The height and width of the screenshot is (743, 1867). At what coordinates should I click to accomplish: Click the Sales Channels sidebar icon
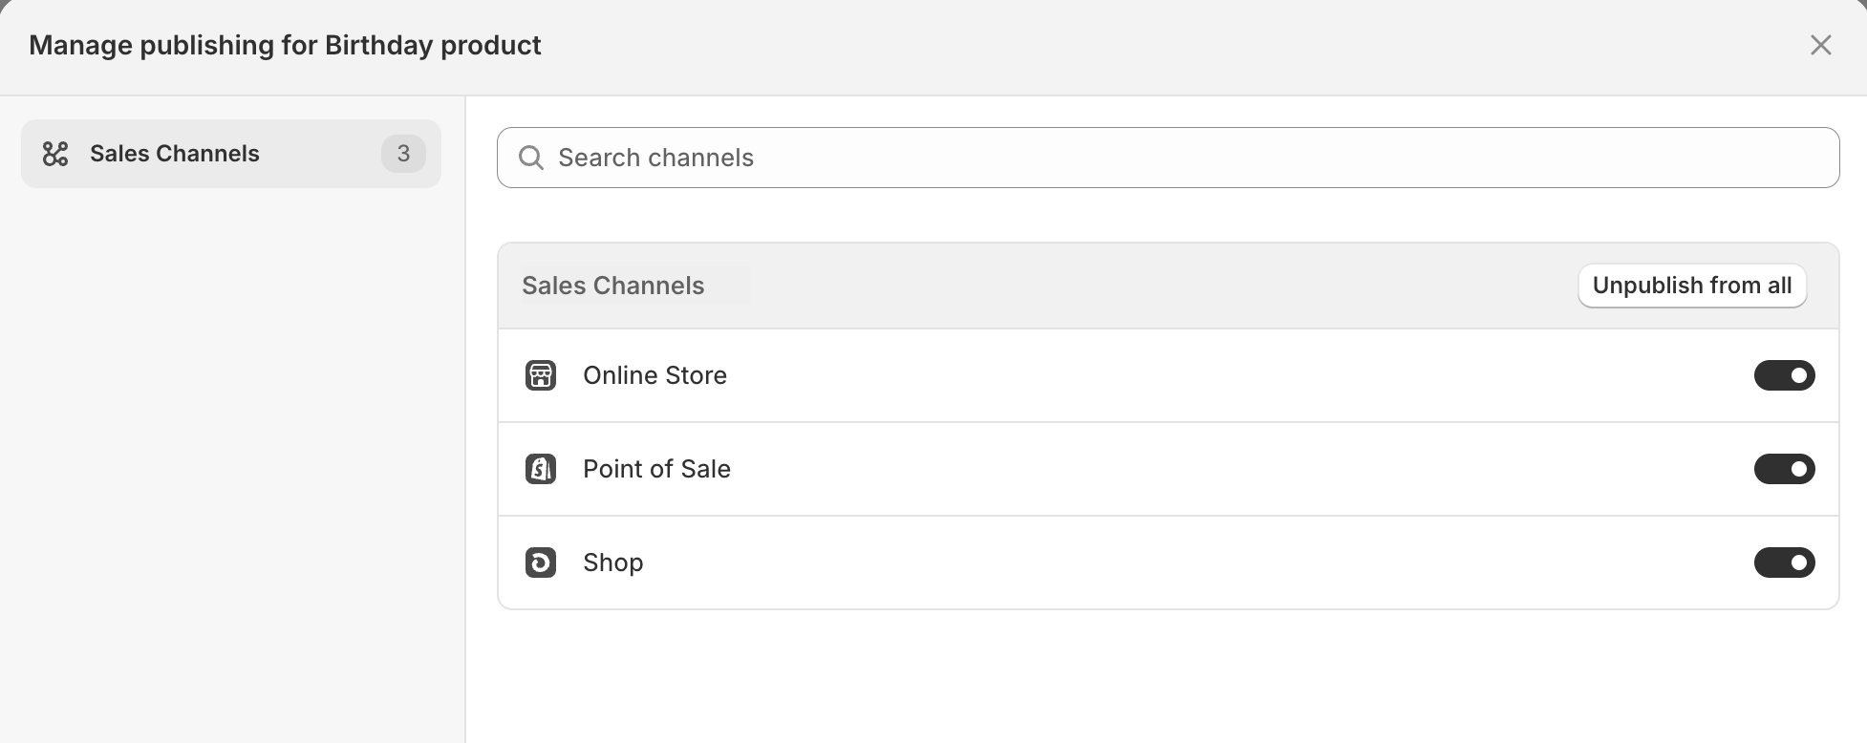(x=55, y=154)
